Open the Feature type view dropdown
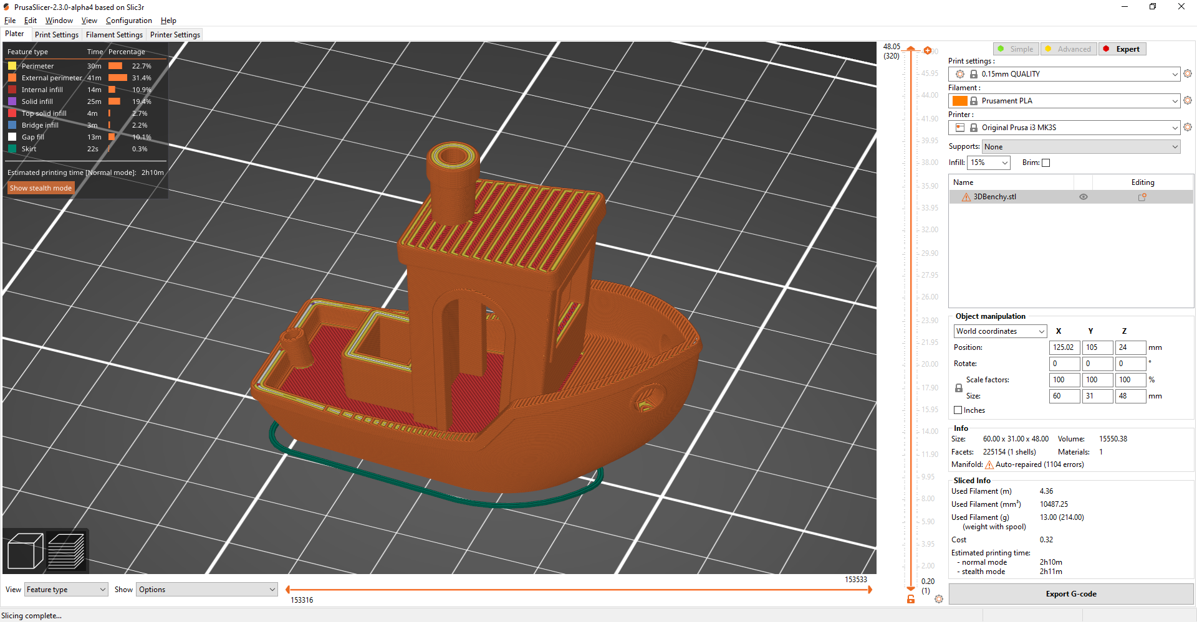Image resolution: width=1197 pixels, height=622 pixels. click(x=66, y=590)
